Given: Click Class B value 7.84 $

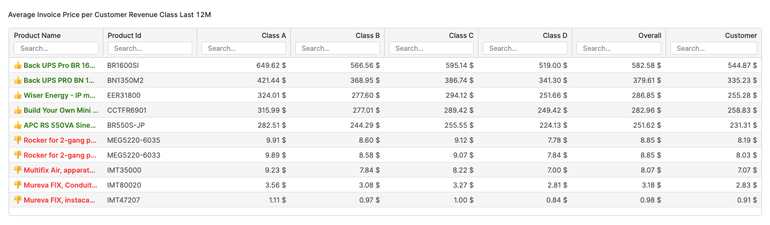Looking at the screenshot, I should tap(369, 170).
